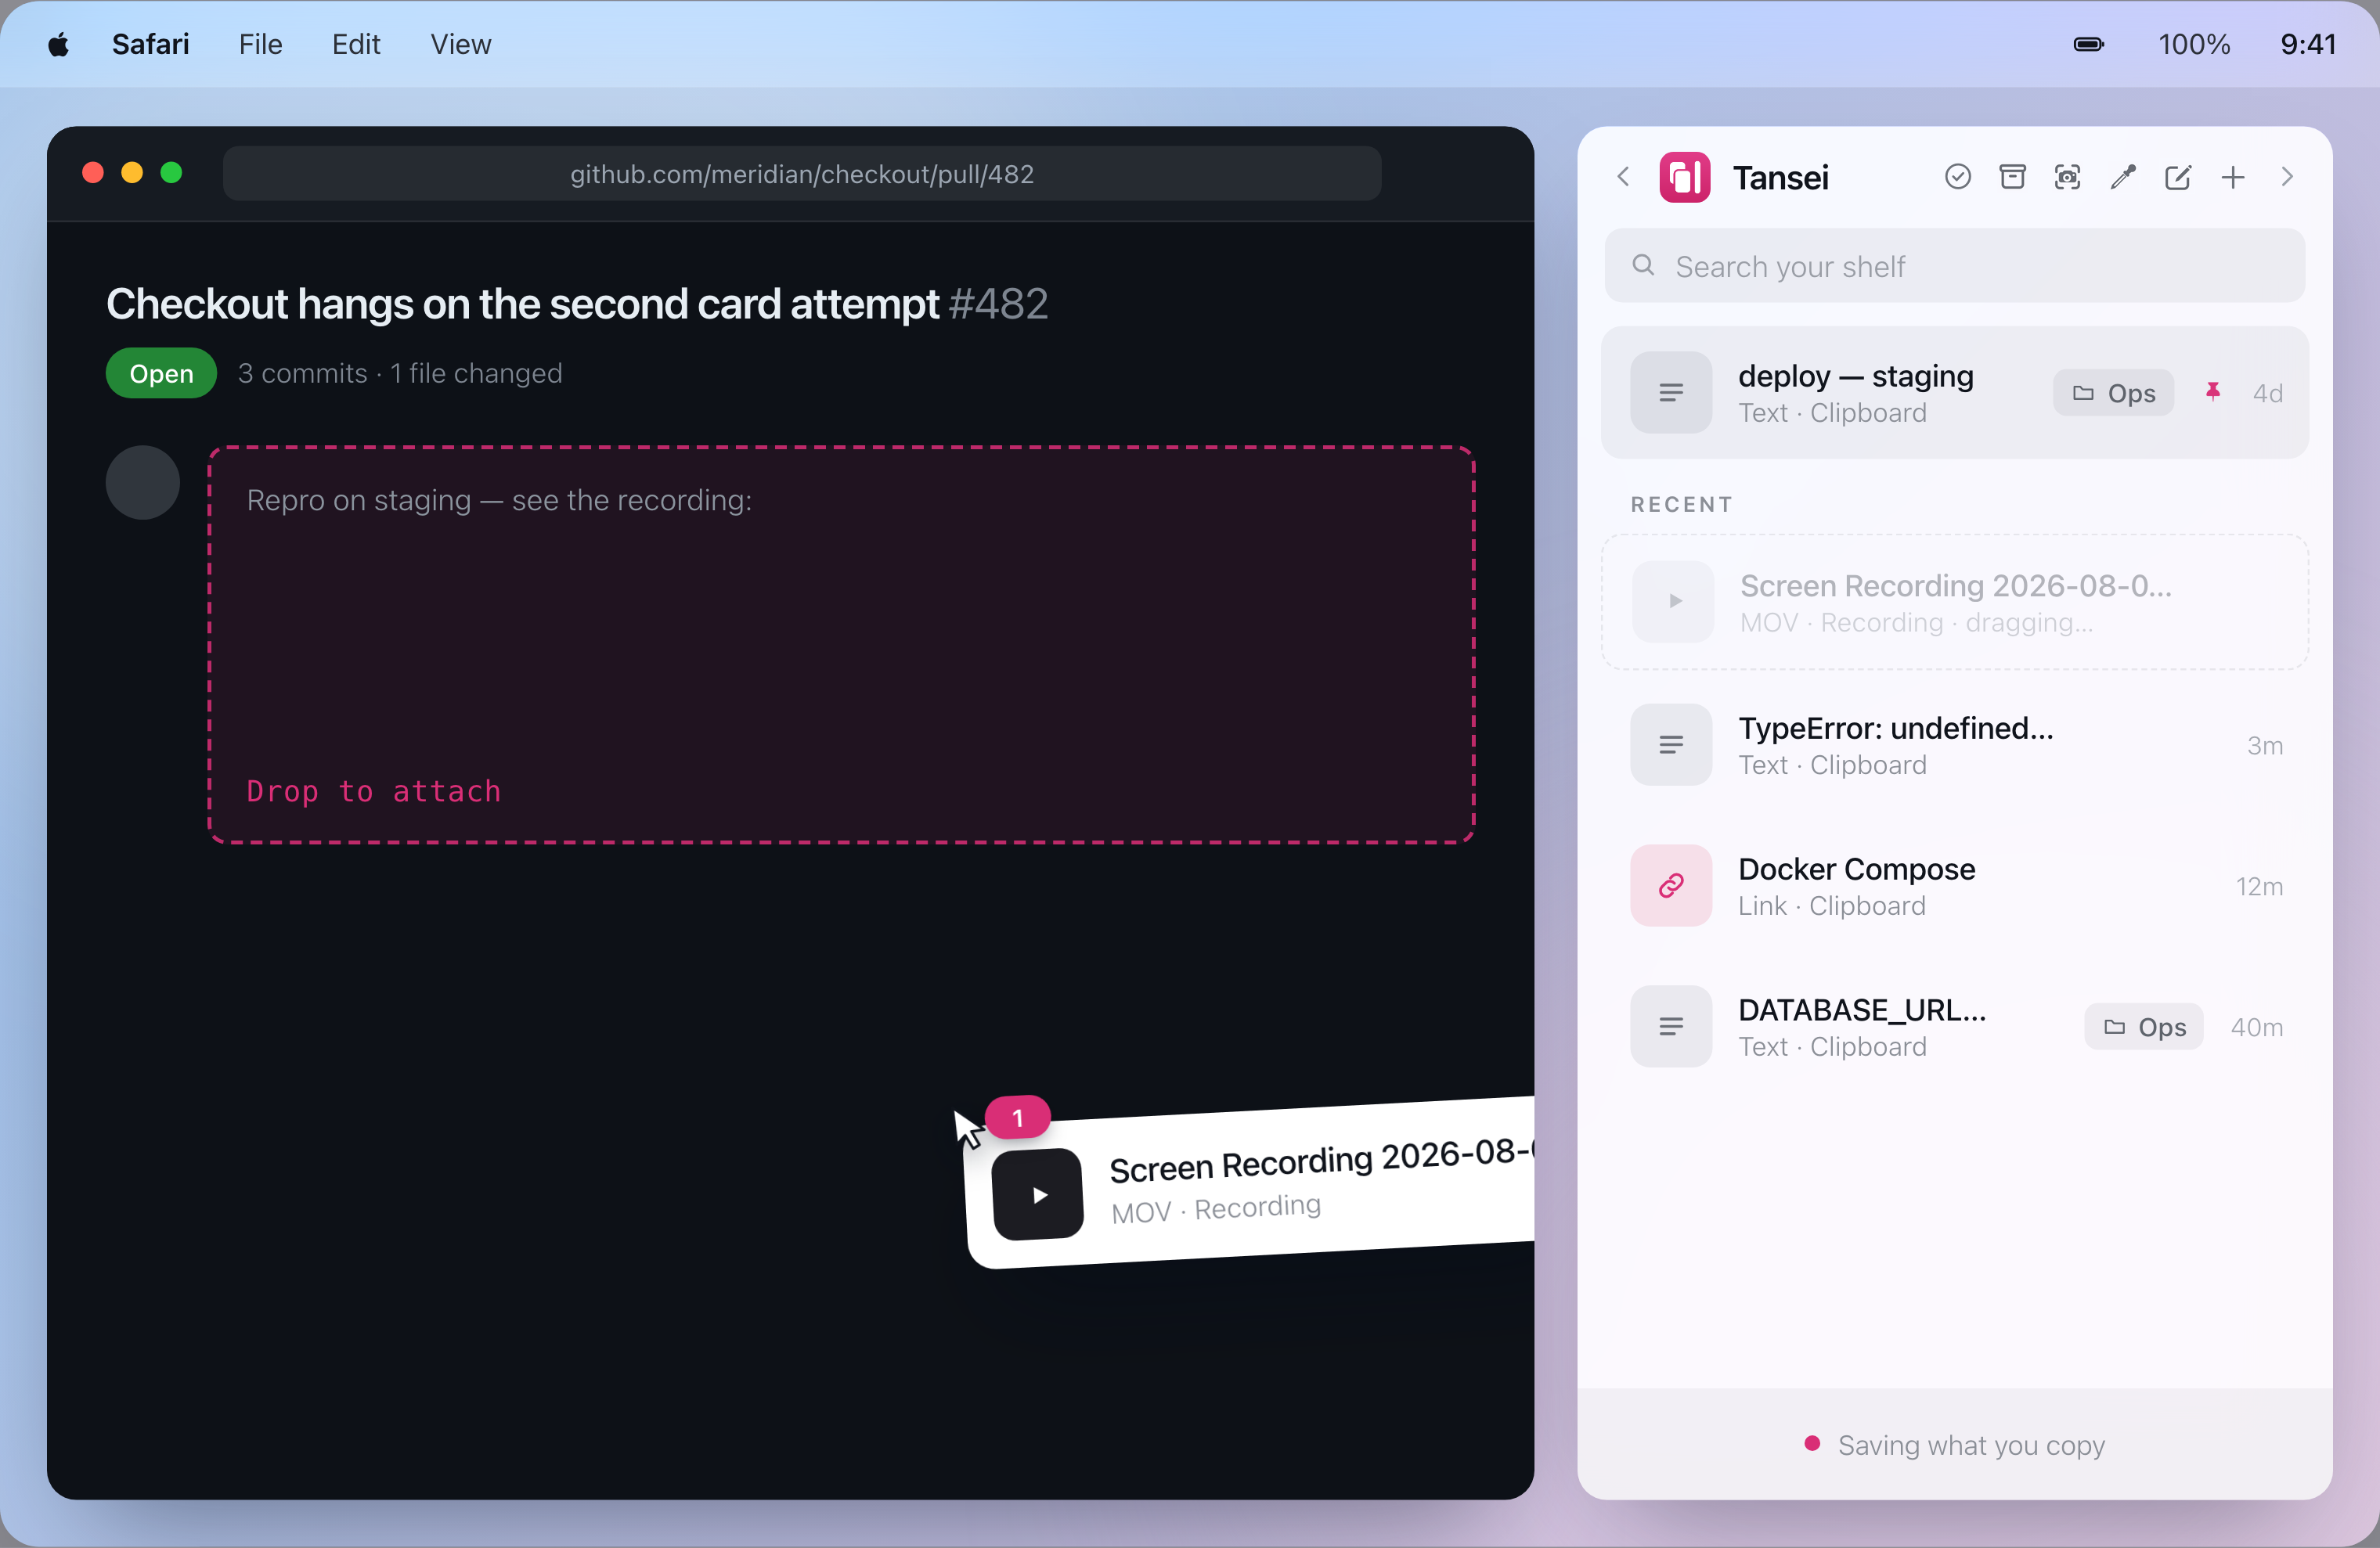Go back using Tansei's left chevron
The height and width of the screenshot is (1548, 2380).
click(1623, 177)
